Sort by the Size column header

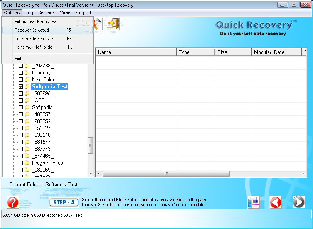pos(233,52)
